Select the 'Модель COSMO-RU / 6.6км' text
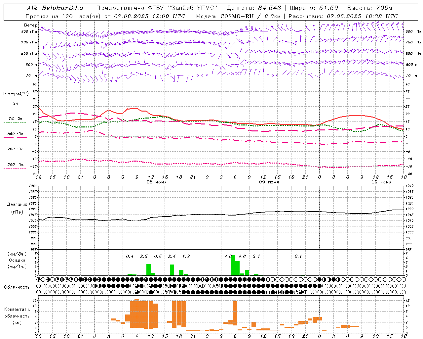 click(238, 16)
